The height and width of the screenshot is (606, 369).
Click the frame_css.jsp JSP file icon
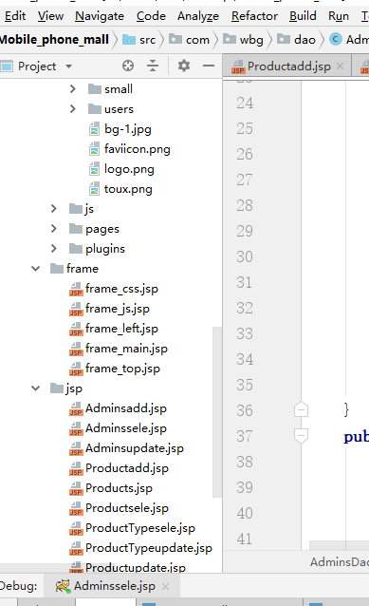pyautogui.click(x=76, y=290)
